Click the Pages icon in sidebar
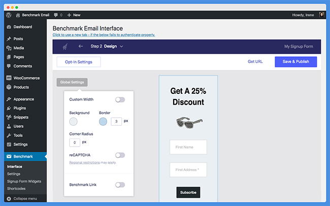 coord(9,57)
